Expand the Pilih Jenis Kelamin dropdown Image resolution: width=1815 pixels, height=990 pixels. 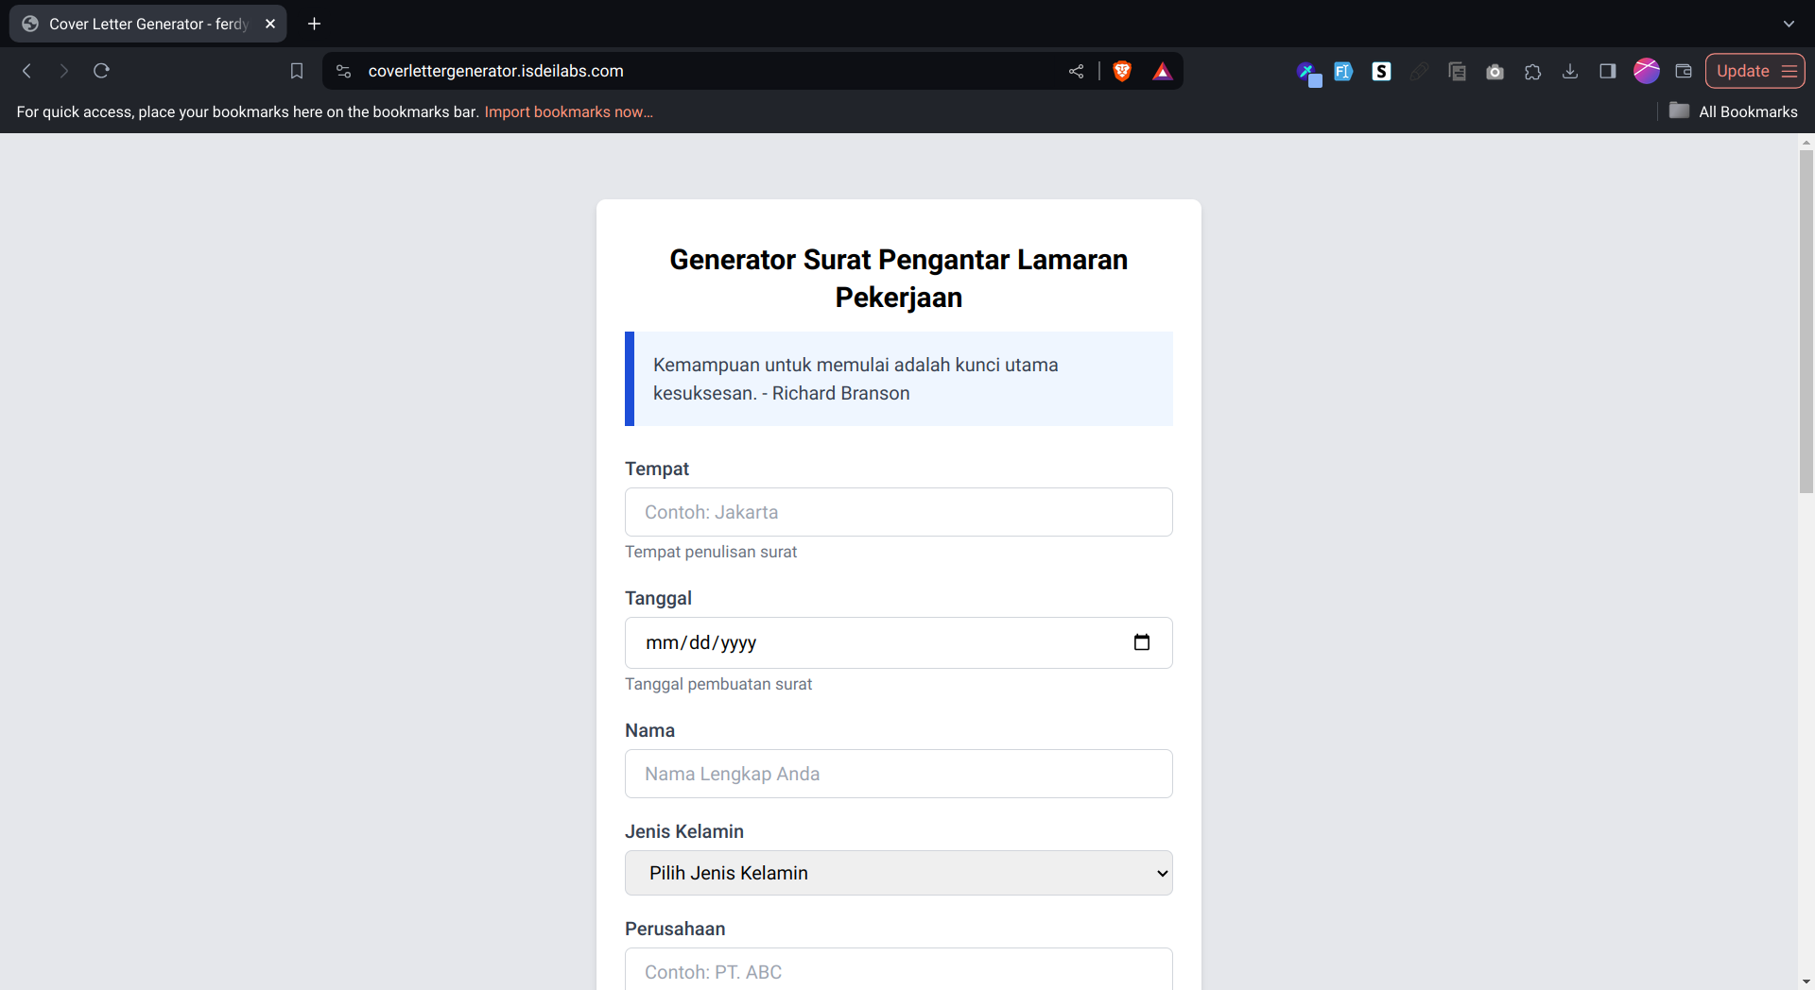coord(898,873)
